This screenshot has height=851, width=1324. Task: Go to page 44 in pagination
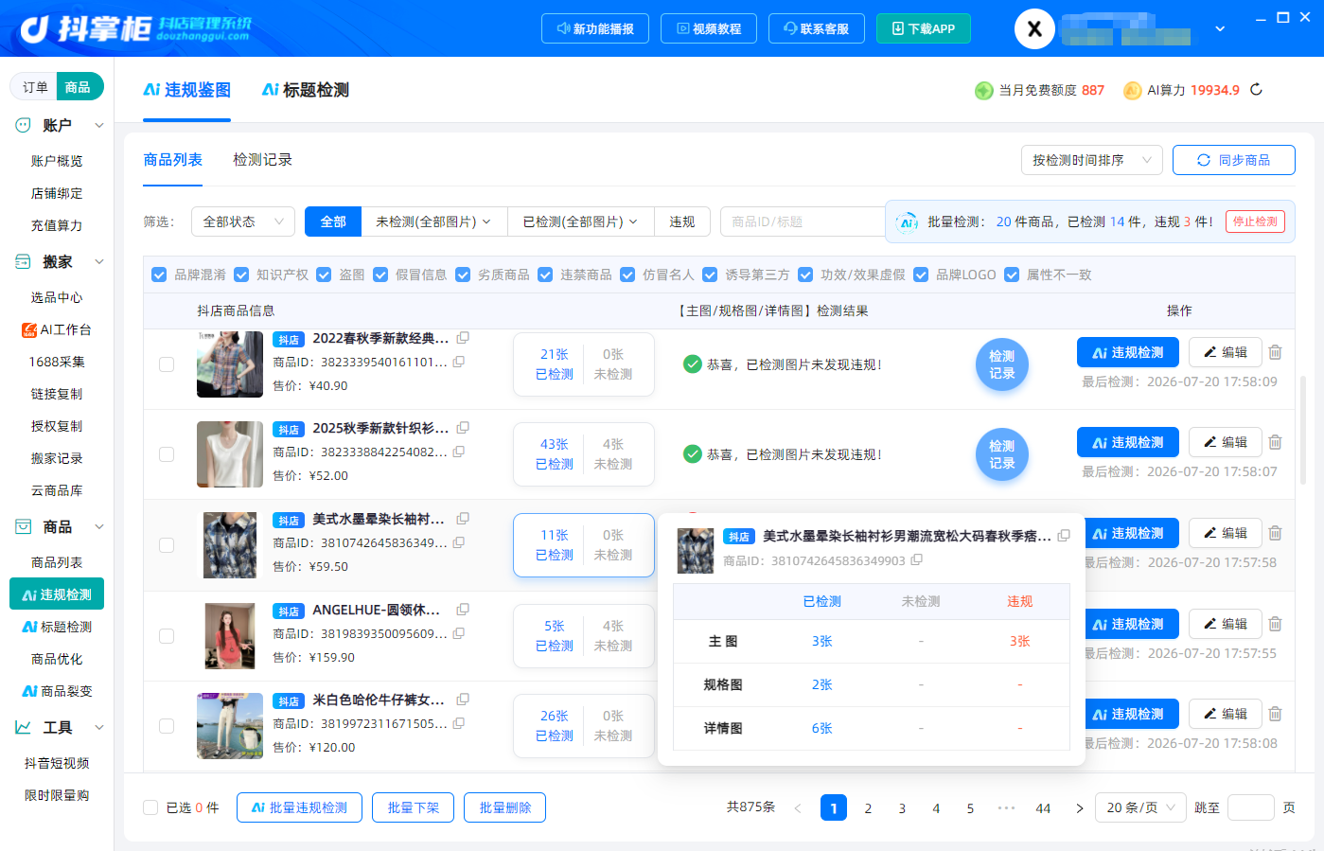pyautogui.click(x=1043, y=808)
